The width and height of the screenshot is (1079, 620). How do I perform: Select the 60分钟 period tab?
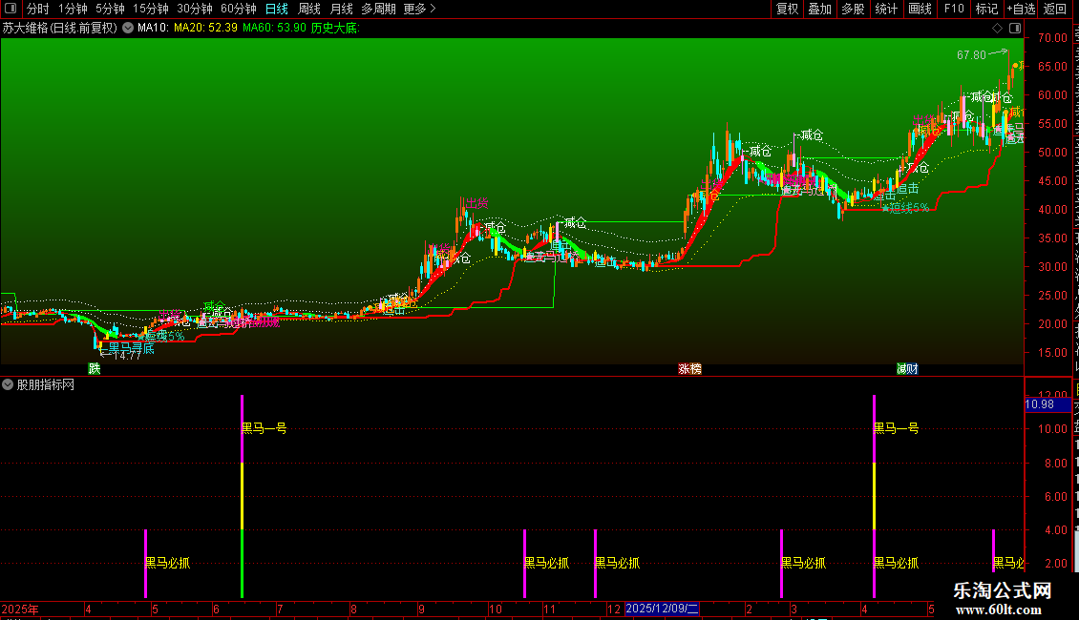[239, 9]
